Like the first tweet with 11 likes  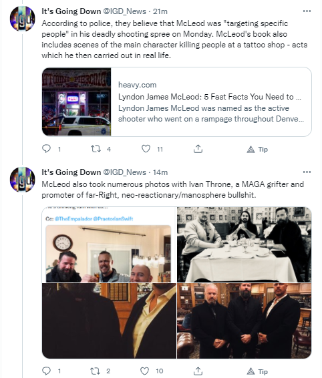click(x=146, y=149)
